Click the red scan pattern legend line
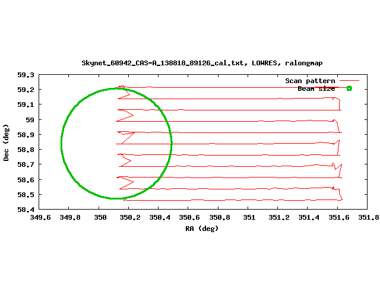 point(349,81)
